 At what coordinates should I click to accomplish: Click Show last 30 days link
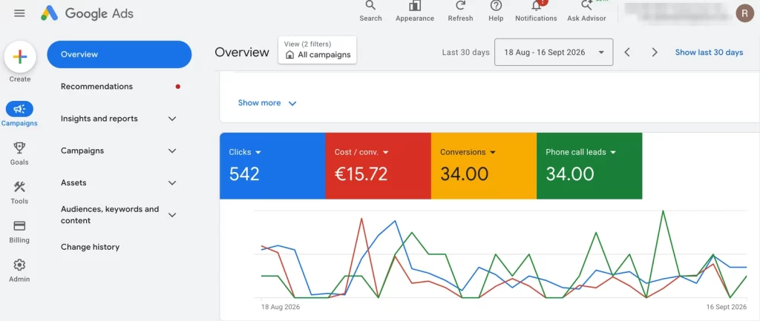709,53
